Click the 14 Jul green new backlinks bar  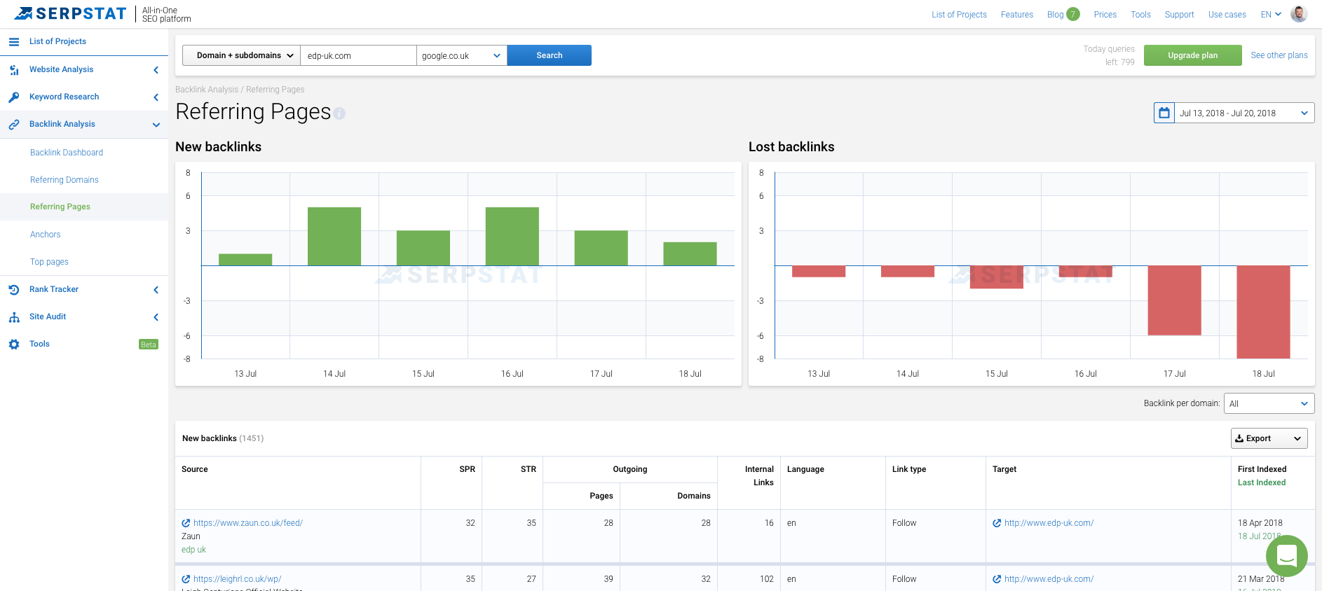click(334, 236)
